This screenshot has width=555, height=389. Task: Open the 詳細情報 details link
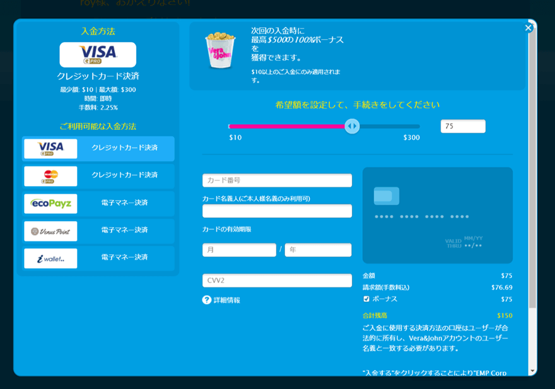(x=227, y=300)
